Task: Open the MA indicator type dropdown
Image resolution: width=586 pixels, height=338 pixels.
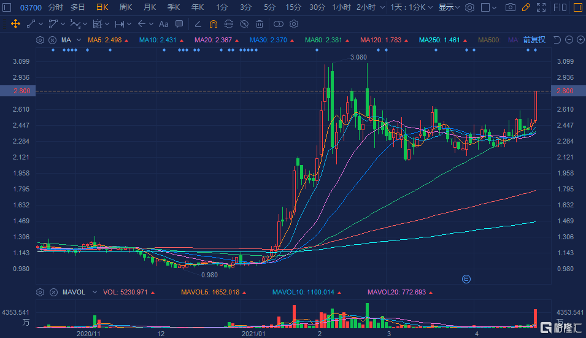Action: coord(79,40)
